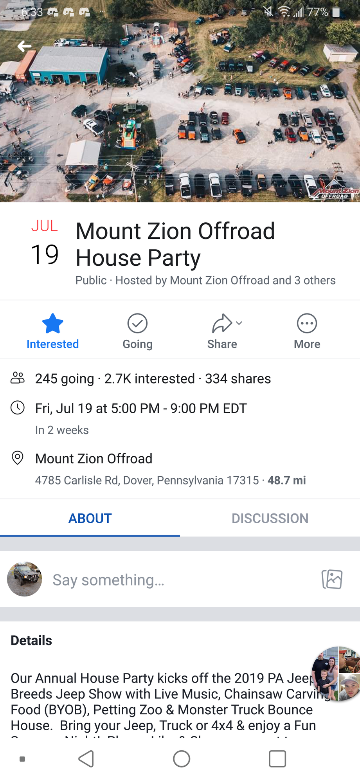Tap the clock icon next to date
The width and height of the screenshot is (360, 780).
click(18, 408)
